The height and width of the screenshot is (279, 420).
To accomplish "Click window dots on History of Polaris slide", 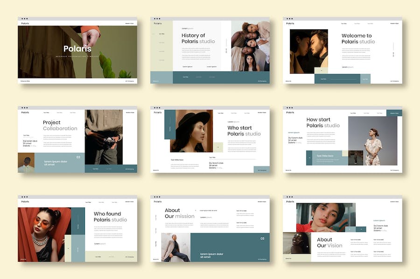I will pos(157,19).
